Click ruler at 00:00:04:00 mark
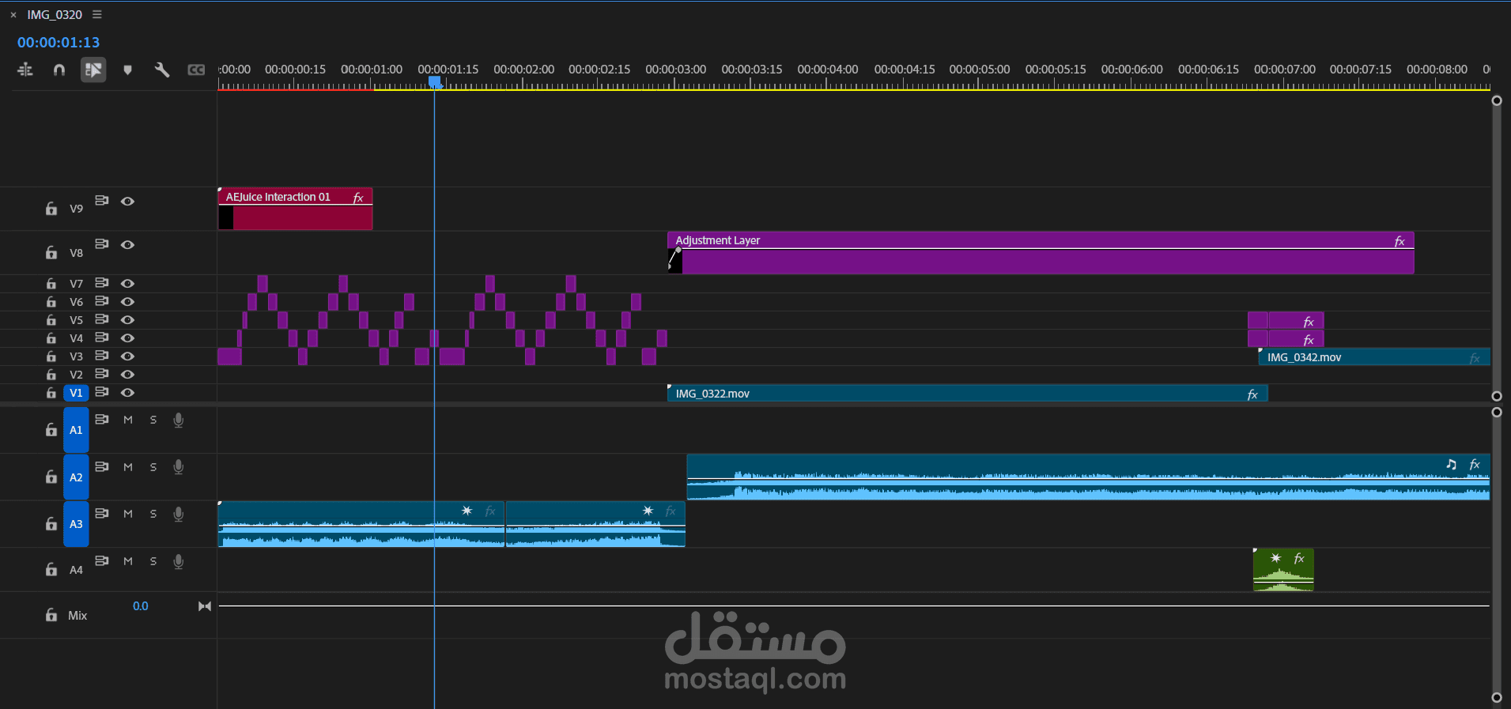Viewport: 1511px width, 709px height. pos(827,70)
